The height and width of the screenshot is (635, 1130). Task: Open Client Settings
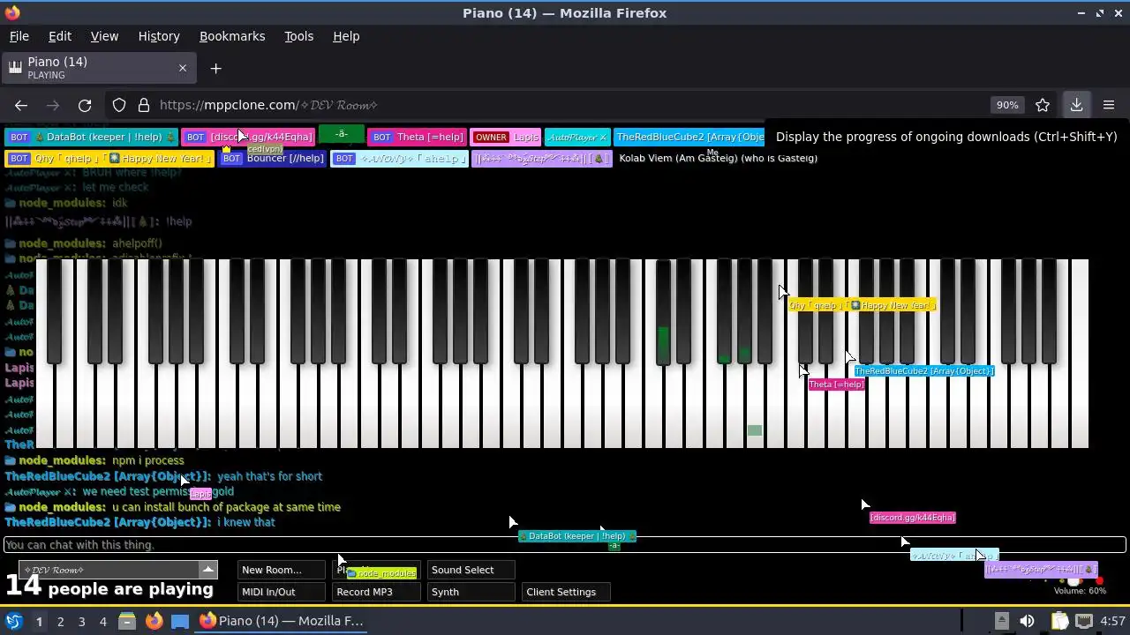coord(566,592)
